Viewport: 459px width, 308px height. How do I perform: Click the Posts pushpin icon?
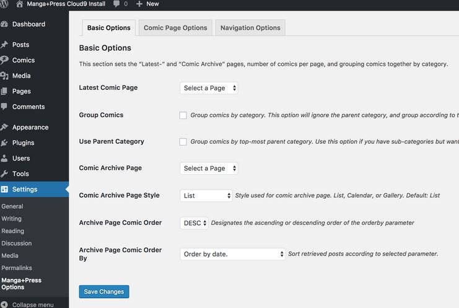coord(4,45)
